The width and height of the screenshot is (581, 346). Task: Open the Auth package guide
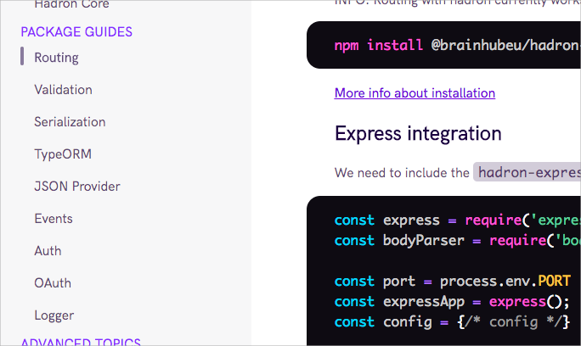(x=48, y=251)
